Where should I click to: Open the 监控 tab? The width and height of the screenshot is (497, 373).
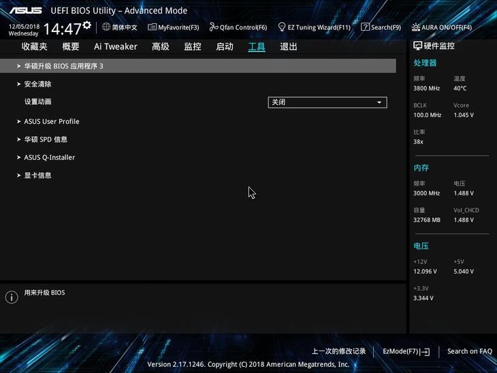193,46
